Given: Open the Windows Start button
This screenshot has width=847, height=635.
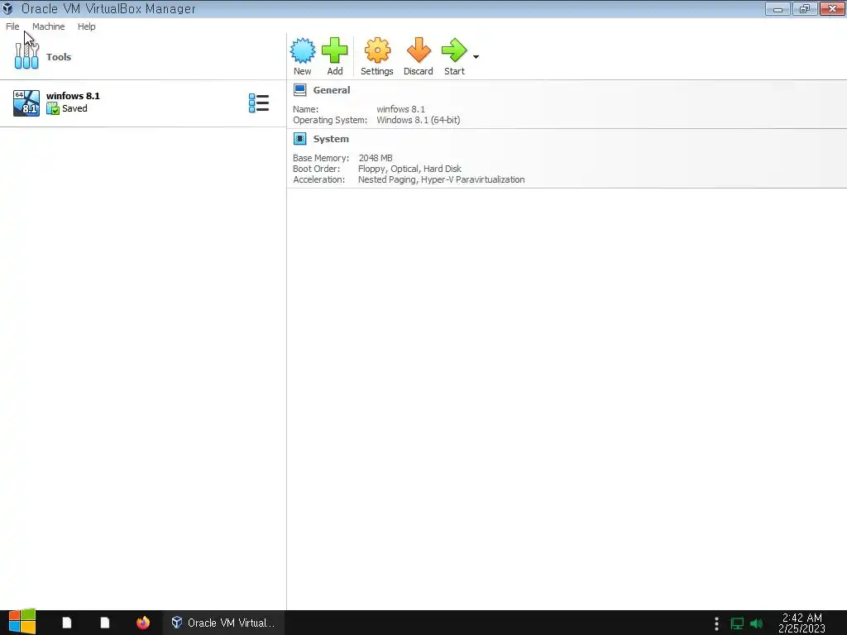Looking at the screenshot, I should tap(22, 622).
